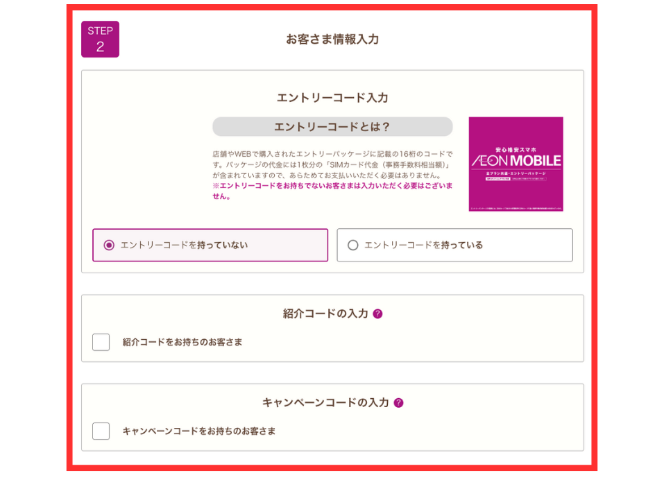This screenshot has height=498, width=664.
Task: Expand the エントリーコードとは? section
Action: pos(332,127)
